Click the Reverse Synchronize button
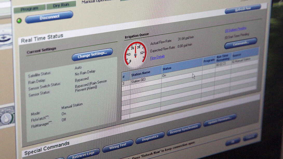Image resolution: width=283 pixels, height=159 pixels. click(184, 129)
